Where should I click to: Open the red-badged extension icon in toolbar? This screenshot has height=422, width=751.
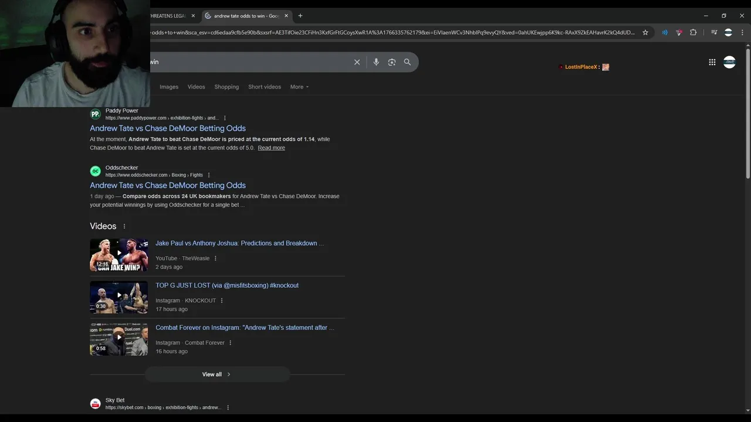click(679, 33)
